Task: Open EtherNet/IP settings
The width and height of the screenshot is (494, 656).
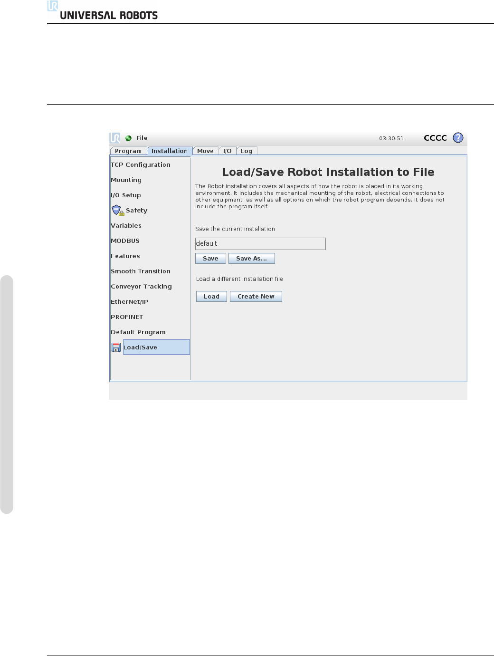Action: tap(129, 301)
